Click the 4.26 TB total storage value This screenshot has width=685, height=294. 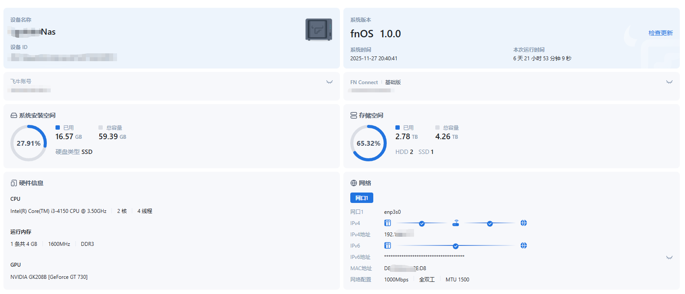[447, 137]
